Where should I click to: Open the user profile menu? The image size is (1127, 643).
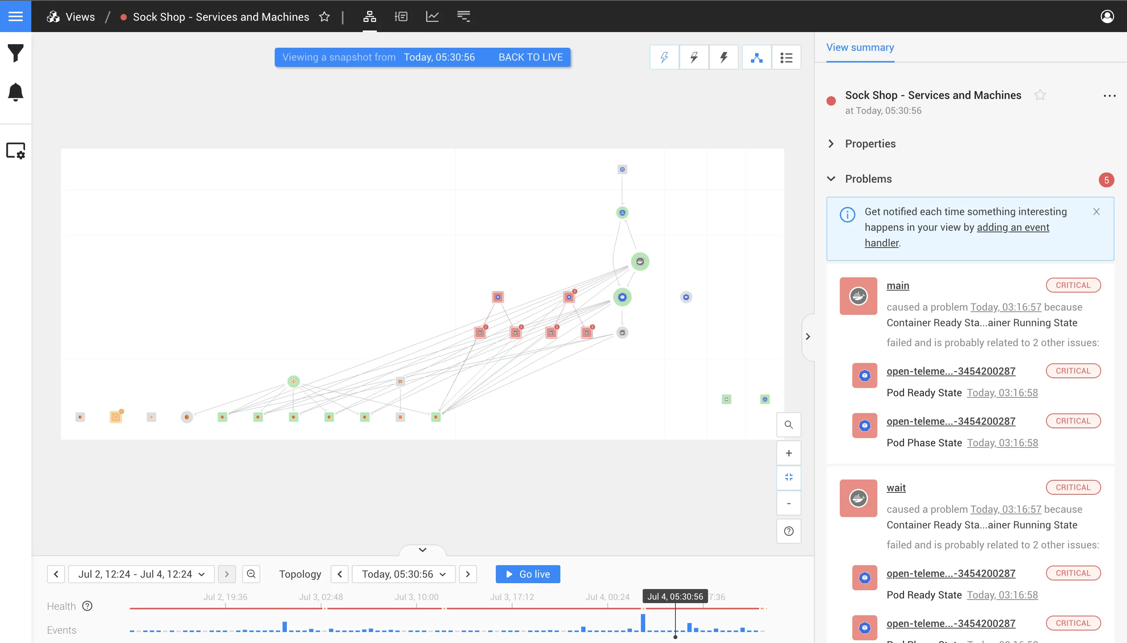click(x=1107, y=16)
